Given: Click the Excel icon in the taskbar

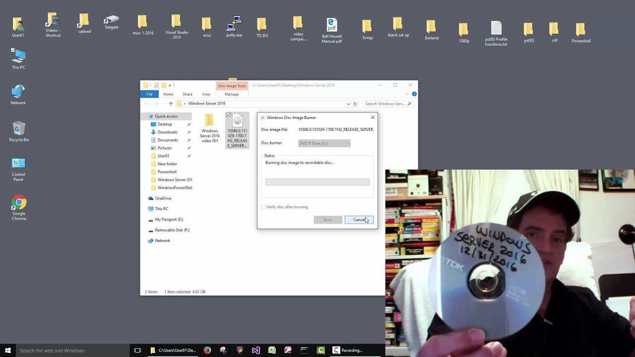Looking at the screenshot, I should pos(272,350).
